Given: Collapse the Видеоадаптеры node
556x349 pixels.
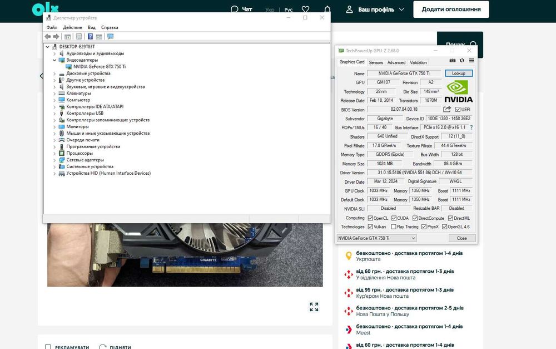Looking at the screenshot, I should [54, 60].
